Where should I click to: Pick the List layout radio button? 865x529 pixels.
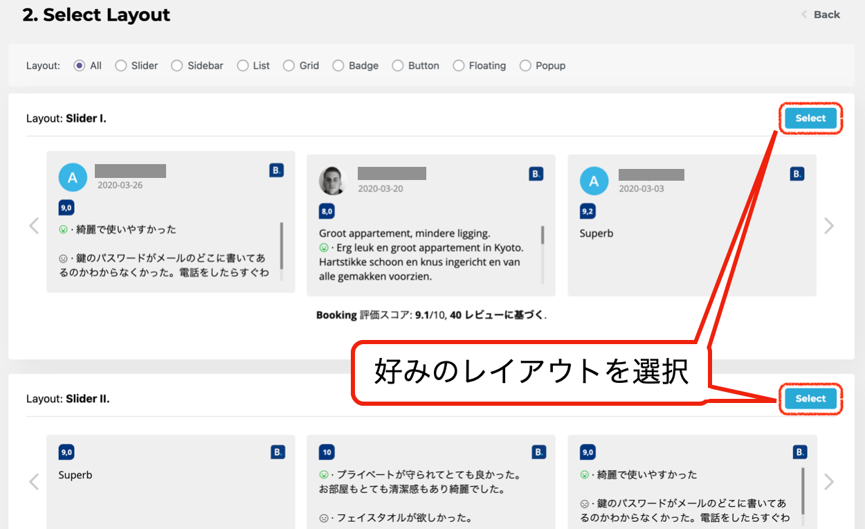coord(243,66)
